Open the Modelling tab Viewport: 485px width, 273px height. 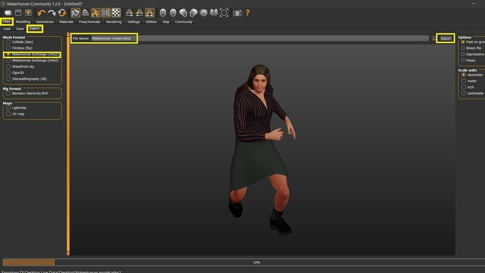pyautogui.click(x=23, y=22)
